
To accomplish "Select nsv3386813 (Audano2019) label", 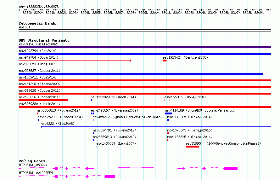I will [59, 110].
